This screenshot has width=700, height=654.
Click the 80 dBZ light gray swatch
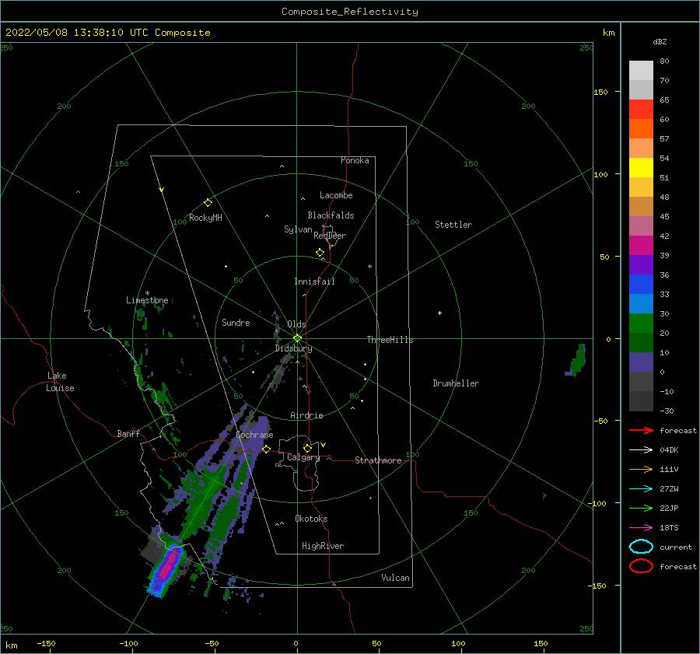point(641,71)
